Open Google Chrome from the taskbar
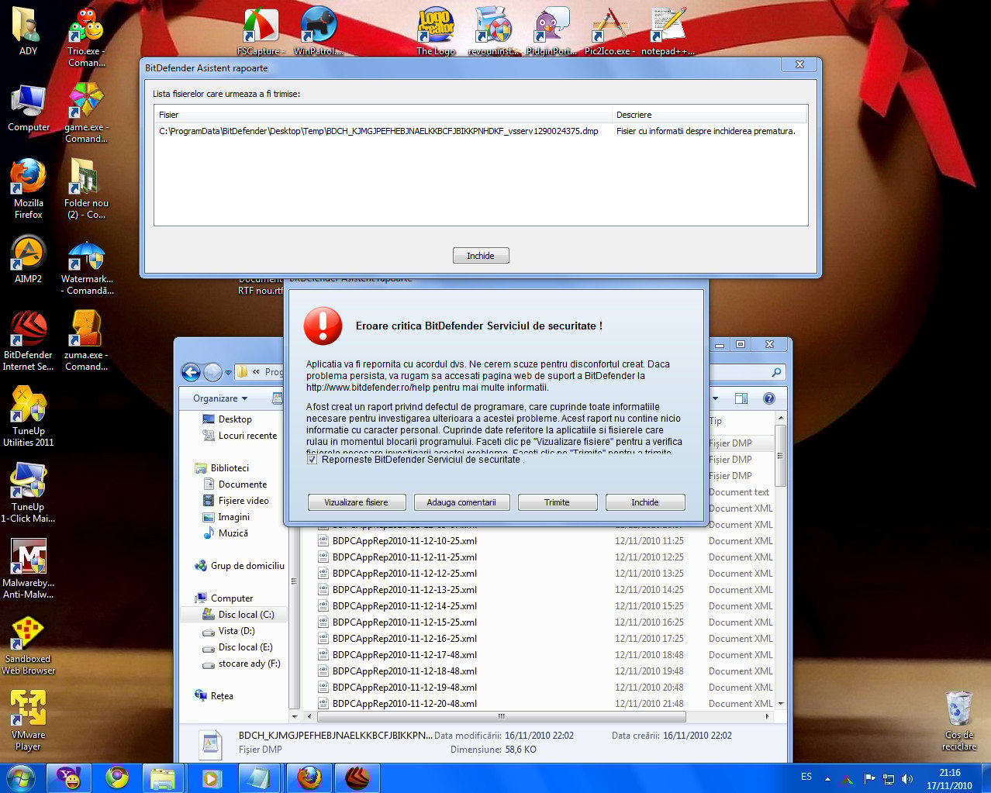Screen dimensions: 991x793 click(x=117, y=777)
